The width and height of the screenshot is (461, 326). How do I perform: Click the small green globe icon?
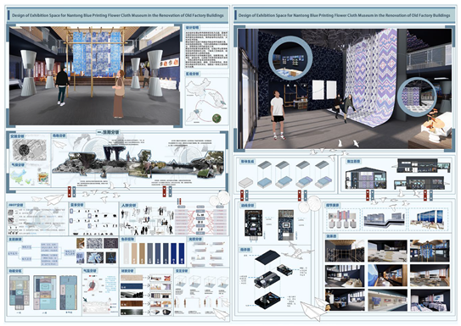216,118
